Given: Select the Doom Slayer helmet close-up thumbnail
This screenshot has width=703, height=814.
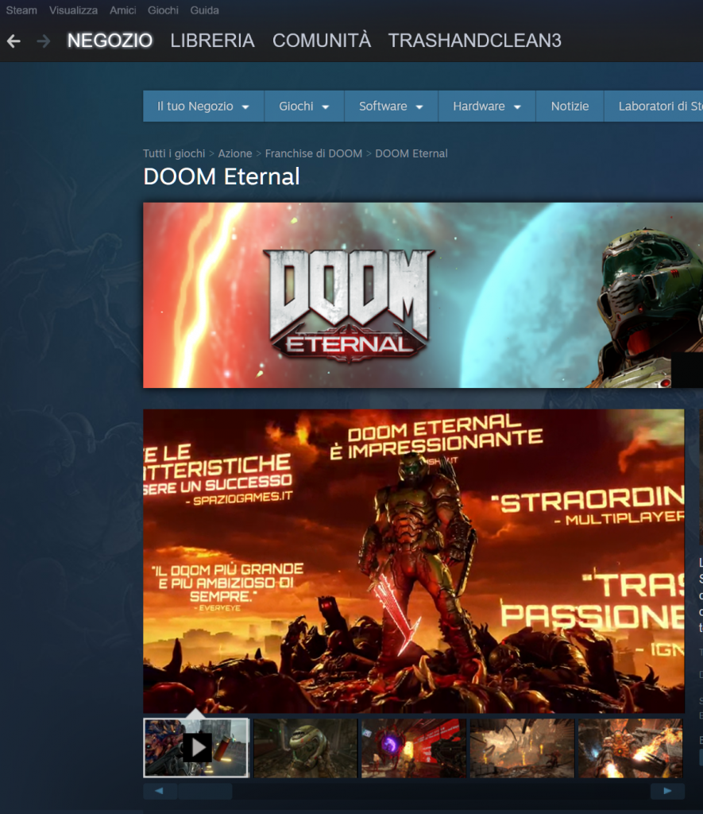Looking at the screenshot, I should (x=305, y=747).
